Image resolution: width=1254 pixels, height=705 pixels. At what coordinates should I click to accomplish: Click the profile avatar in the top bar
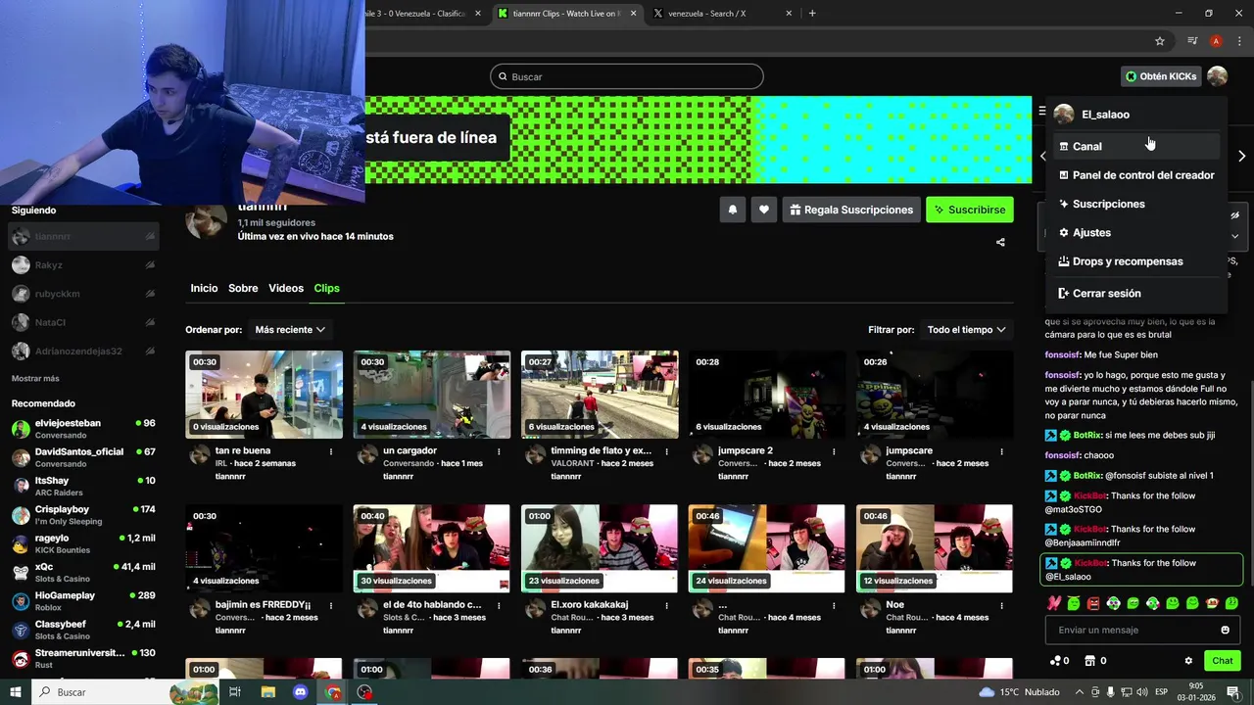pos(1217,76)
